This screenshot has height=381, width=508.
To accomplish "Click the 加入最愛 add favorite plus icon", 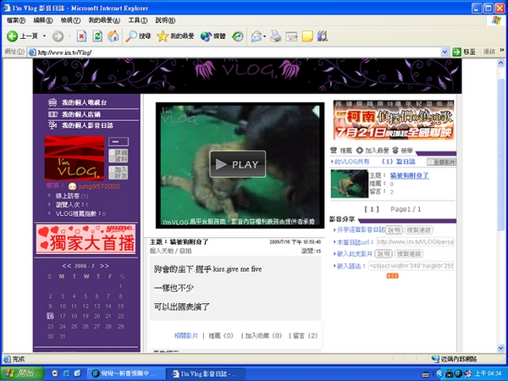I will pos(373,151).
